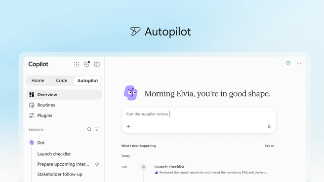Viewport: 324px width, 182px height.
Task: Click the Today date label
Action: pos(125,156)
